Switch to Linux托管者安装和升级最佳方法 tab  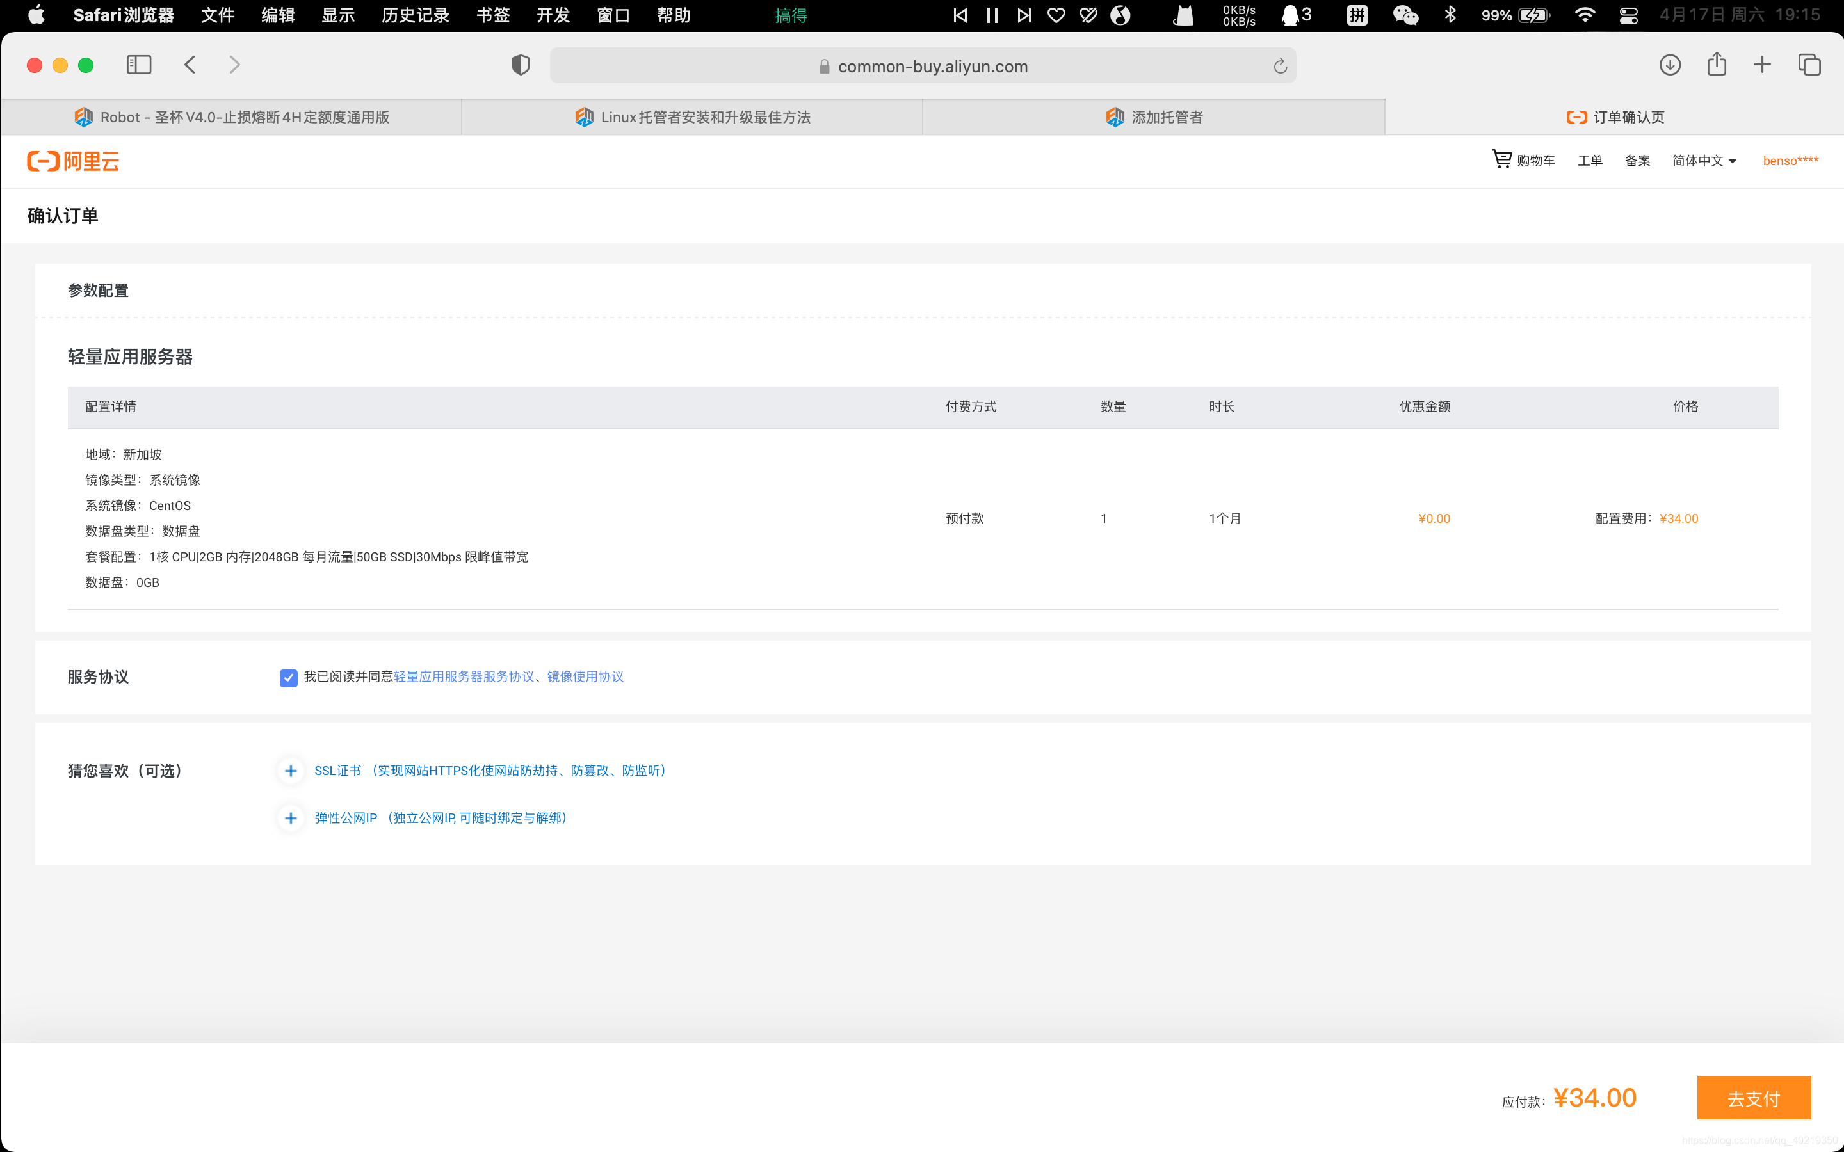point(692,117)
